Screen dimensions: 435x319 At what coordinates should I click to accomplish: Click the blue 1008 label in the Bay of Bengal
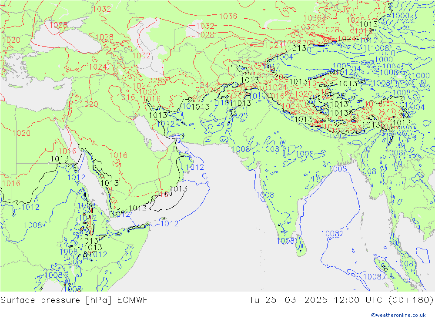330,234
